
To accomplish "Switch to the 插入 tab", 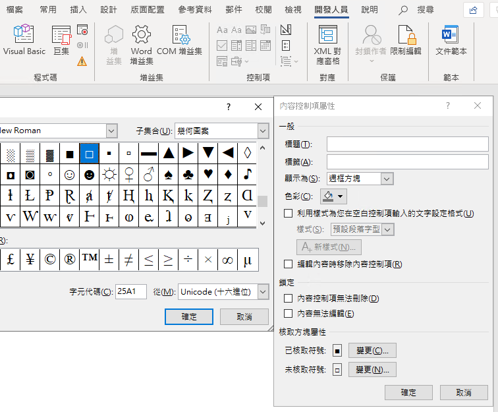I will click(78, 9).
